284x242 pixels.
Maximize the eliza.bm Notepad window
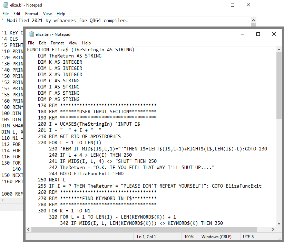tap(258, 34)
